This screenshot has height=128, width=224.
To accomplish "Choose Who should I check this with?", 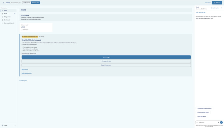I will pyautogui.click(x=205, y=109).
